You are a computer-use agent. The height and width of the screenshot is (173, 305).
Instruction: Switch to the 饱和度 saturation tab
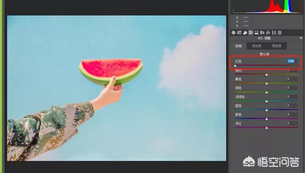pos(257,46)
